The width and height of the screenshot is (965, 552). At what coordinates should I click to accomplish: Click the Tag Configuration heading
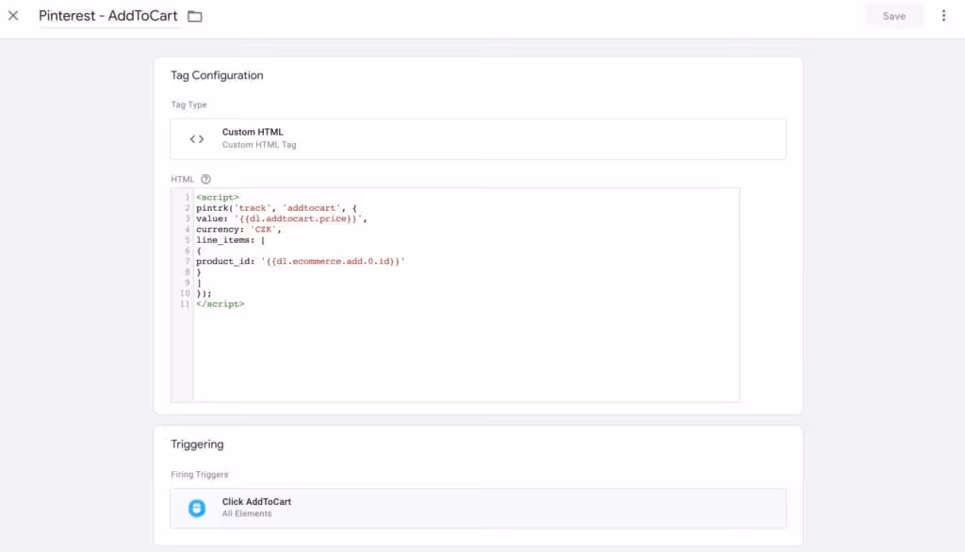[217, 75]
